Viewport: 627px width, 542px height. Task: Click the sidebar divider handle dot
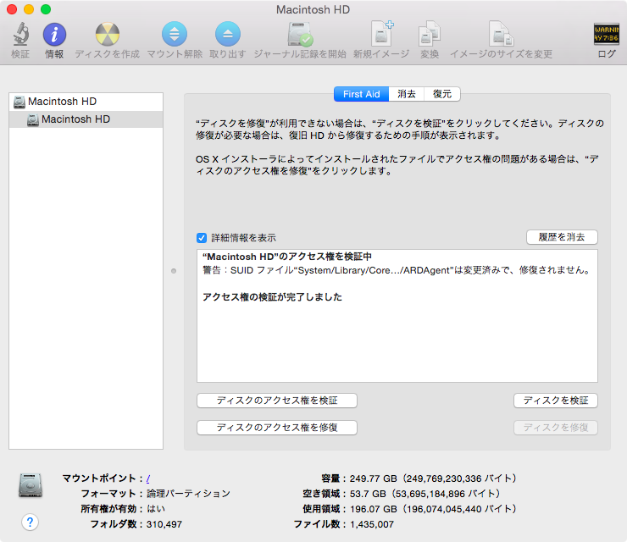pos(174,271)
